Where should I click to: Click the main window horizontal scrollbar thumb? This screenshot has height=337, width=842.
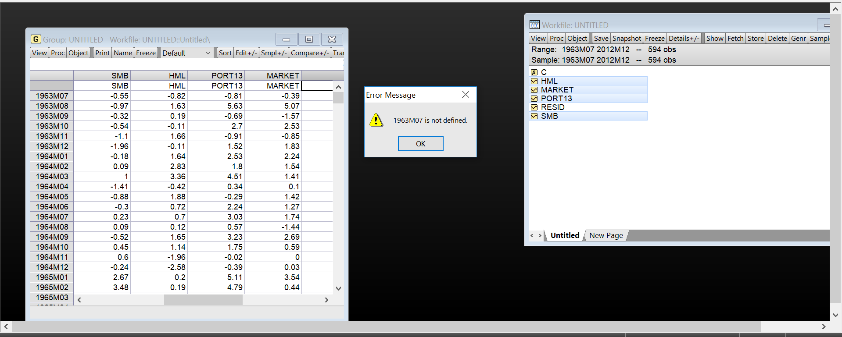[x=387, y=326]
